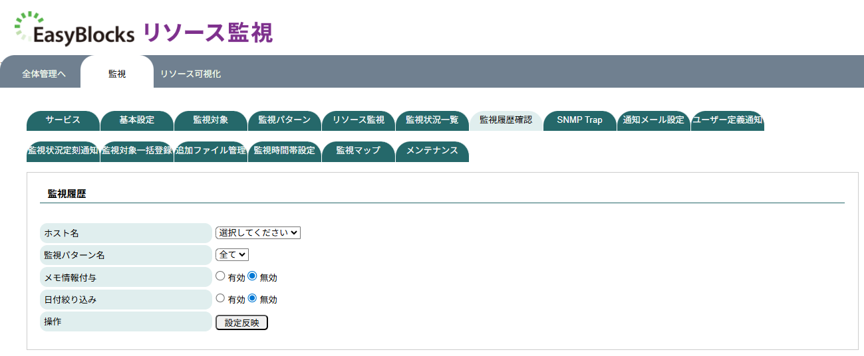This screenshot has width=864, height=356.
Task: Open the SNMP Trap tab
Action: [x=580, y=120]
